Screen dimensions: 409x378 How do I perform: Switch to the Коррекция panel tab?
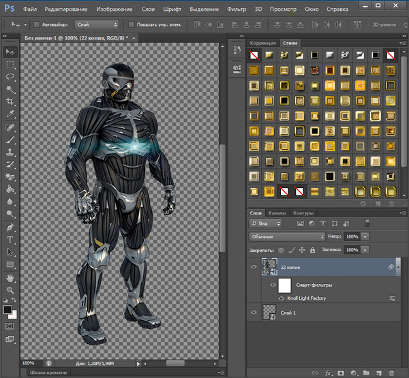pyautogui.click(x=262, y=43)
